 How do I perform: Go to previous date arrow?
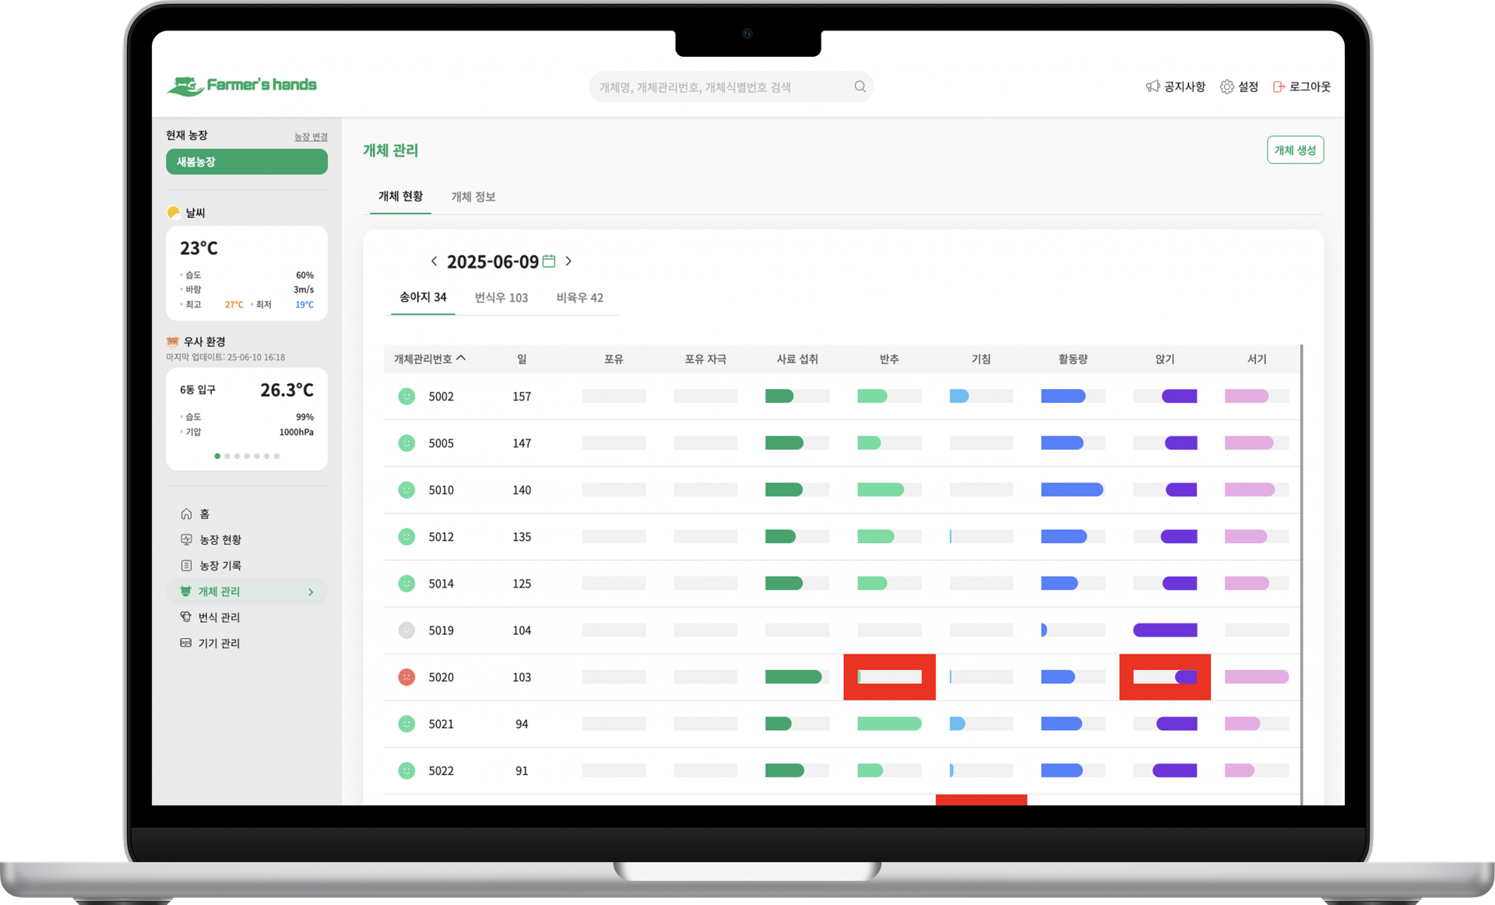pos(434,261)
